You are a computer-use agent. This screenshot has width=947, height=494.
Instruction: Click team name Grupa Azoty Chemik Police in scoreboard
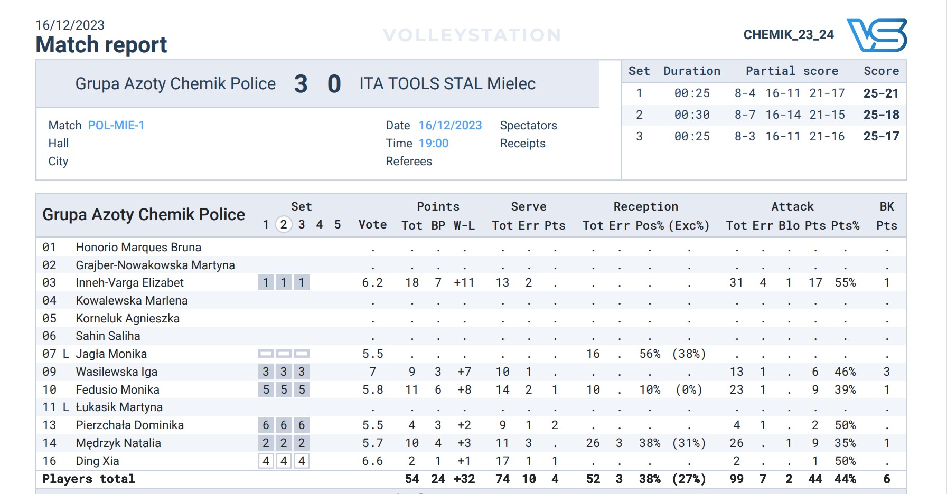pyautogui.click(x=175, y=84)
